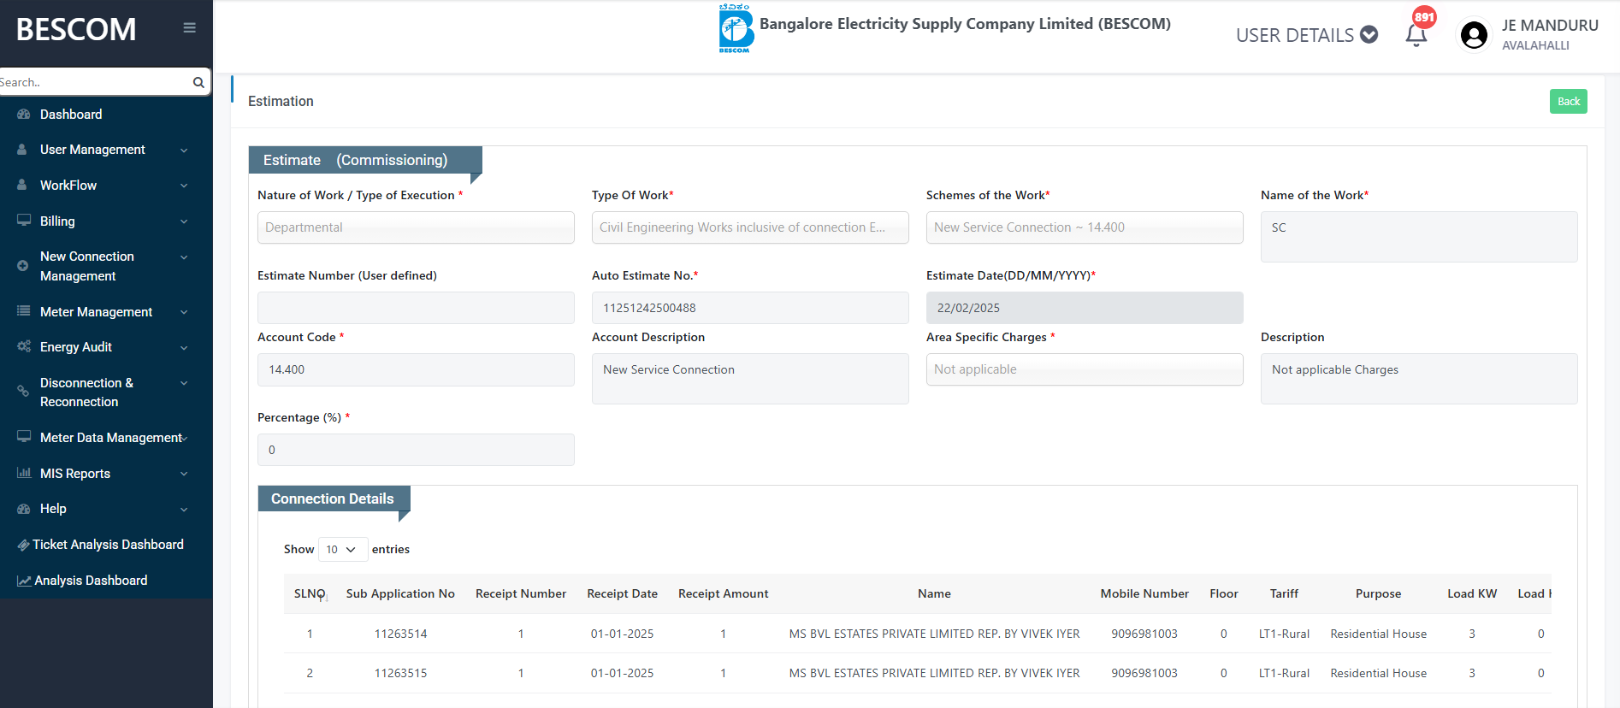Click the Name of the Work text area
Screen dimensions: 1620x708
1419,237
